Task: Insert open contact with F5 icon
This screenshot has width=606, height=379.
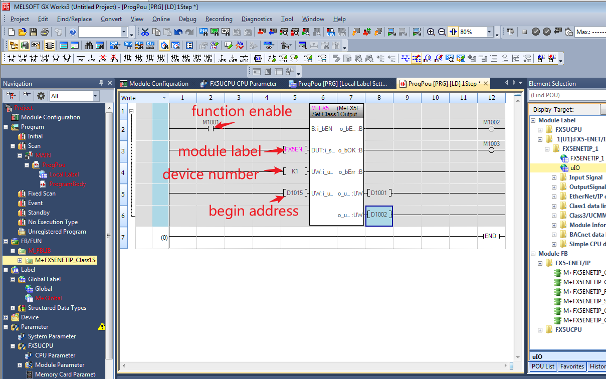Action: coord(12,58)
